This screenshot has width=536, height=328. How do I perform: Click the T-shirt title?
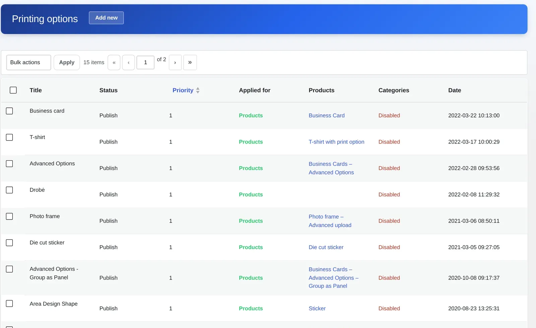click(x=37, y=137)
